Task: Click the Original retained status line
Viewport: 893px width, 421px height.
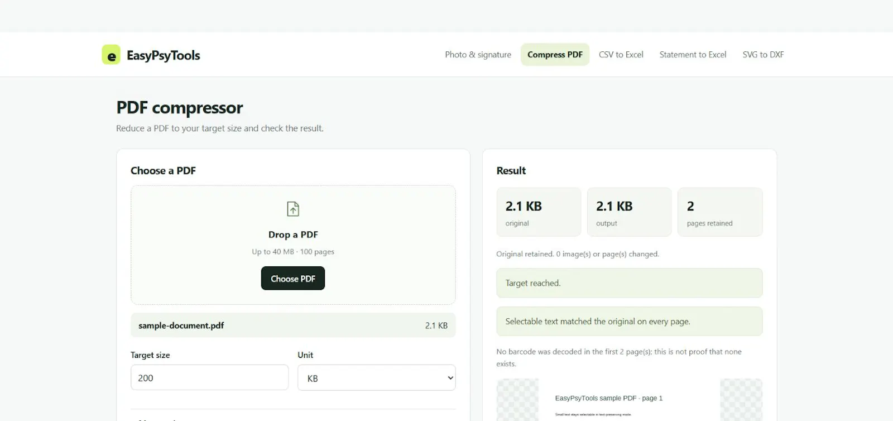Action: point(578,254)
